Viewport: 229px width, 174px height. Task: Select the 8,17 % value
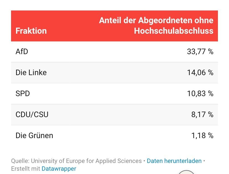point(202,115)
